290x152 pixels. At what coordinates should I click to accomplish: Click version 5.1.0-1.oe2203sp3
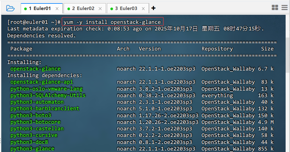point(166,108)
